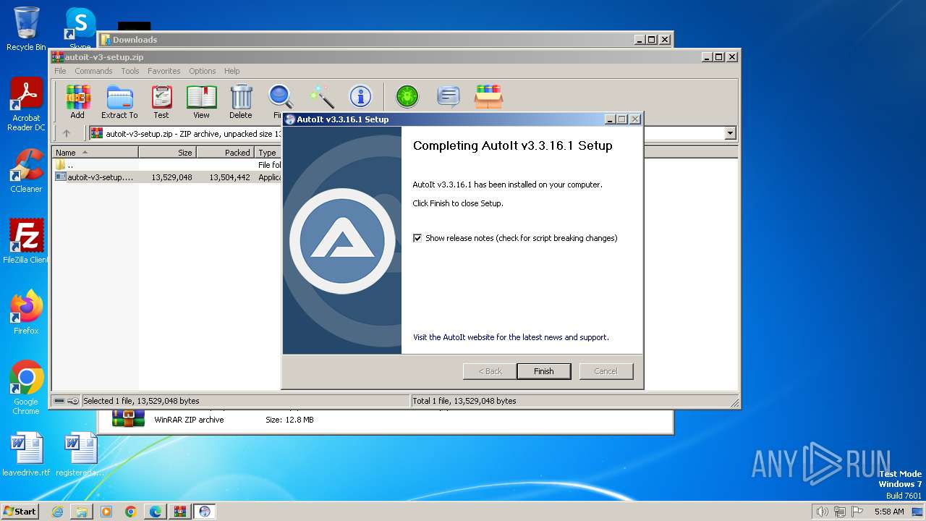Image resolution: width=926 pixels, height=521 pixels.
Task: Open the WinRAR address bar dropdown
Action: [x=730, y=133]
